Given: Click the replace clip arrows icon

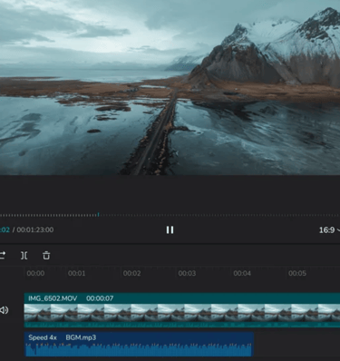Looking at the screenshot, I should (3, 256).
